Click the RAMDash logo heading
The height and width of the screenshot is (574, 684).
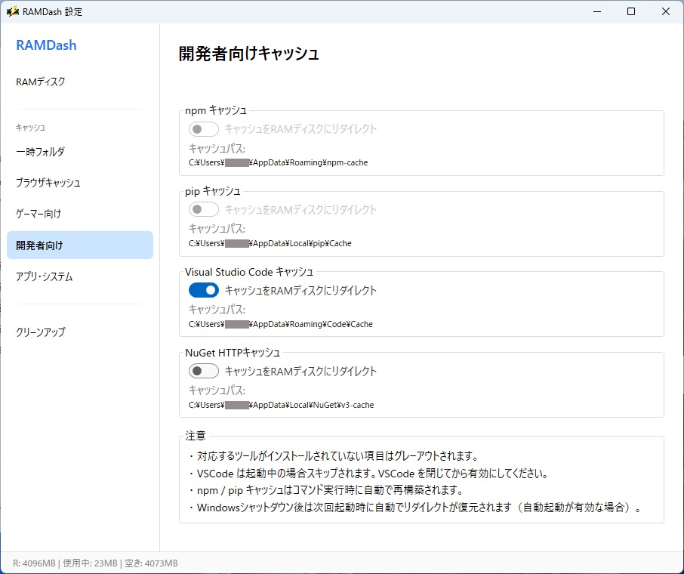tap(46, 45)
